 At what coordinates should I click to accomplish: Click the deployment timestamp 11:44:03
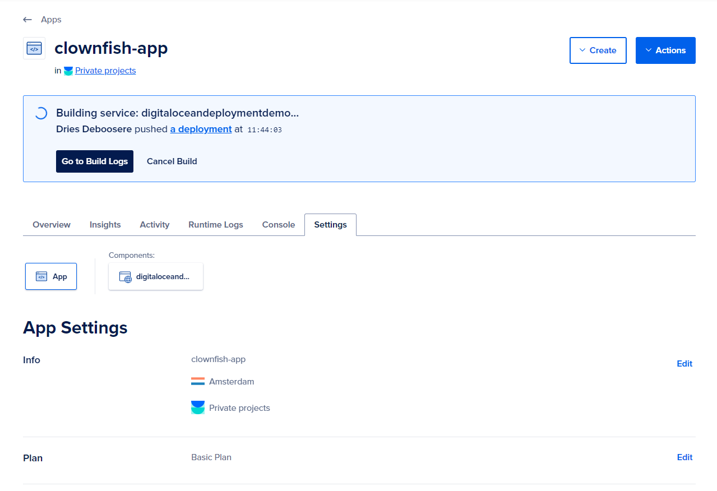pos(264,129)
